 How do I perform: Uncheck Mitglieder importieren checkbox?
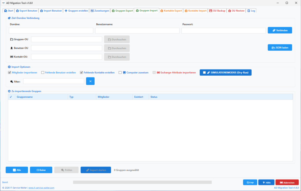(x=9, y=73)
